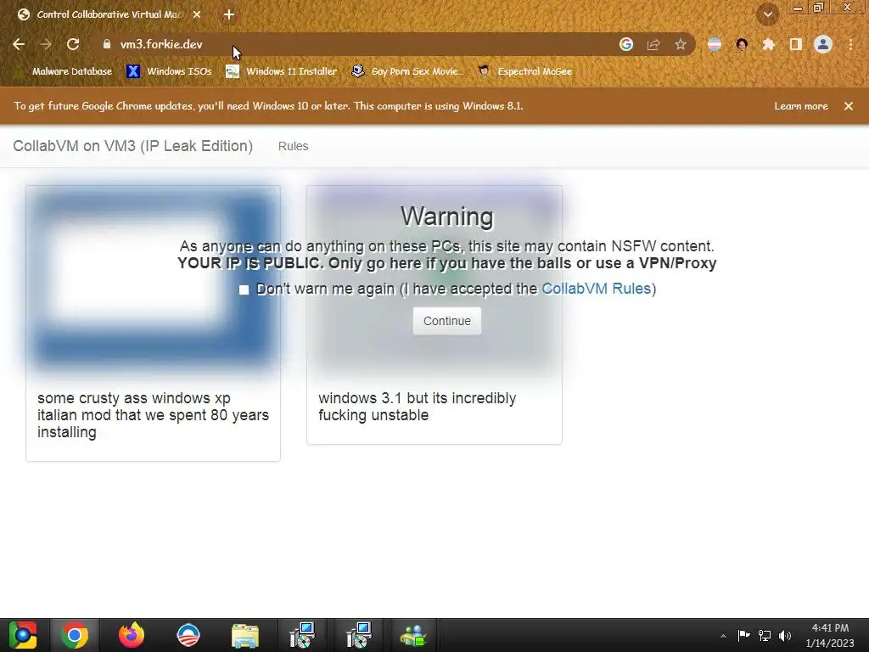Expand the tab search chevron

(x=768, y=14)
